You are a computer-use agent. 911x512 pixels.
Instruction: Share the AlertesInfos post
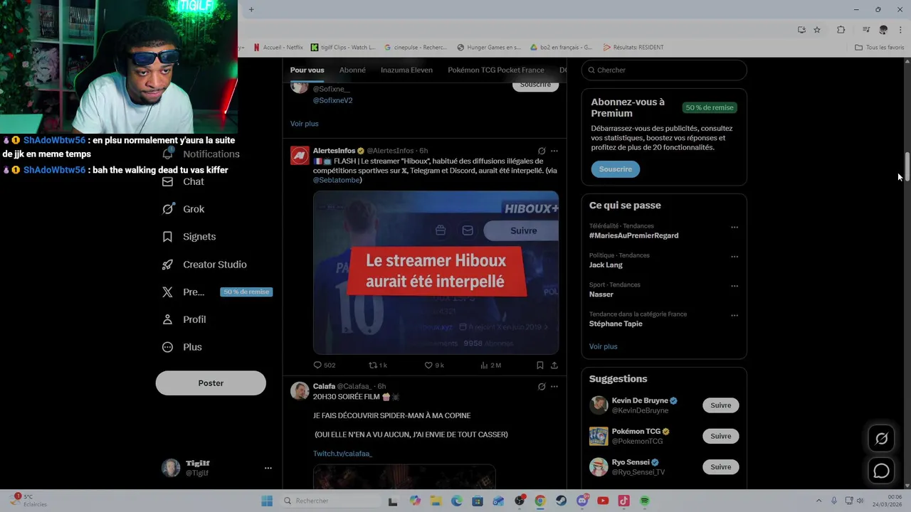(x=554, y=365)
